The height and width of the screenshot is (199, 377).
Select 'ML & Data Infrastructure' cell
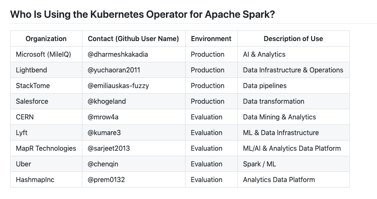tap(293, 133)
